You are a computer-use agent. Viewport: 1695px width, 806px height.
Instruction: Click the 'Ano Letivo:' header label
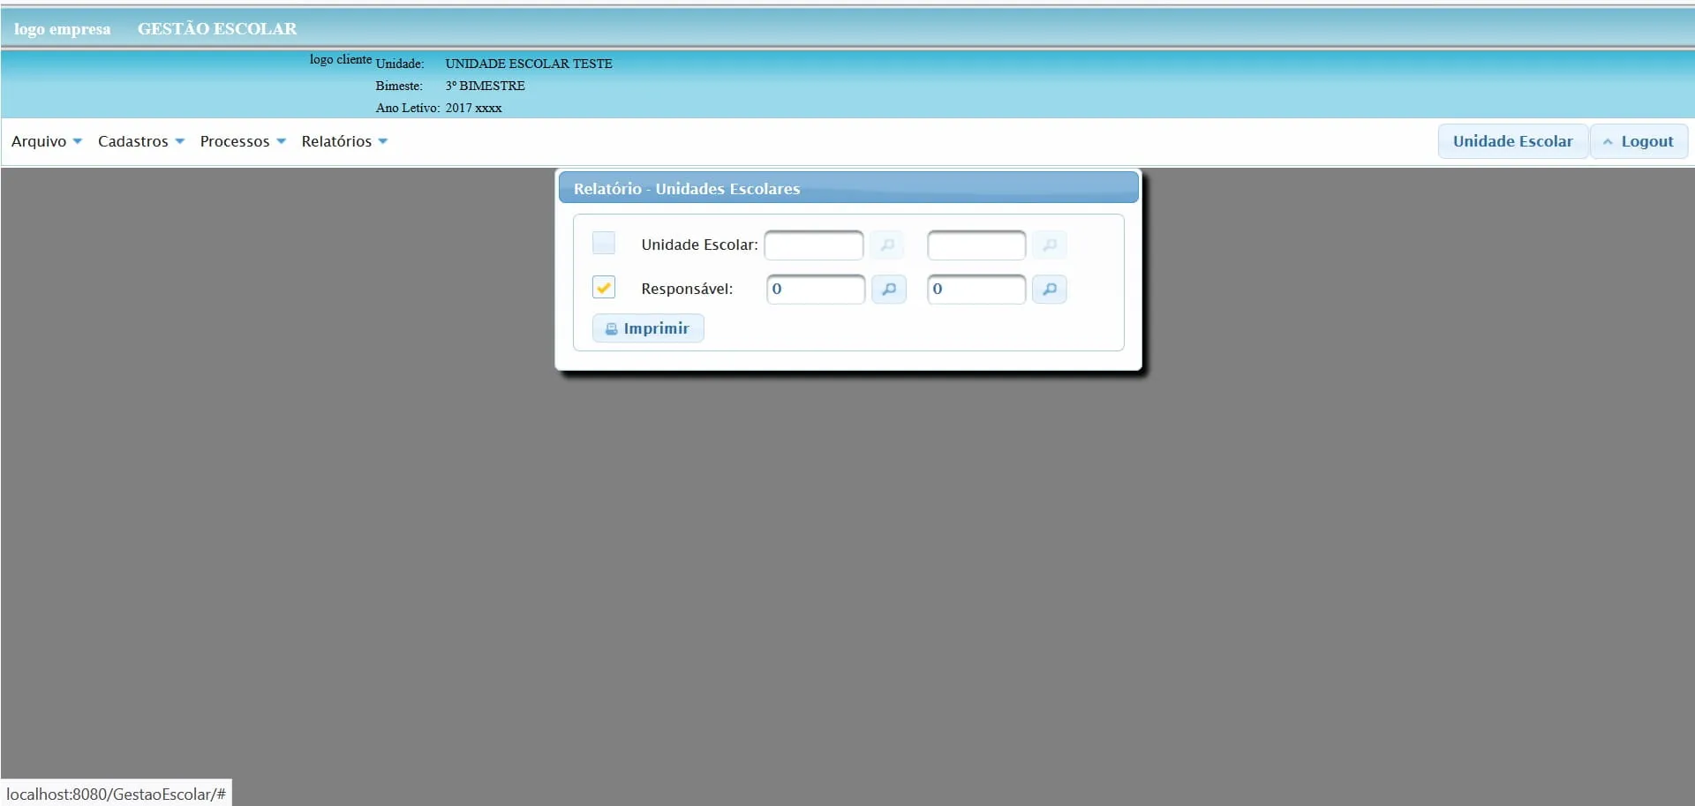coord(408,108)
